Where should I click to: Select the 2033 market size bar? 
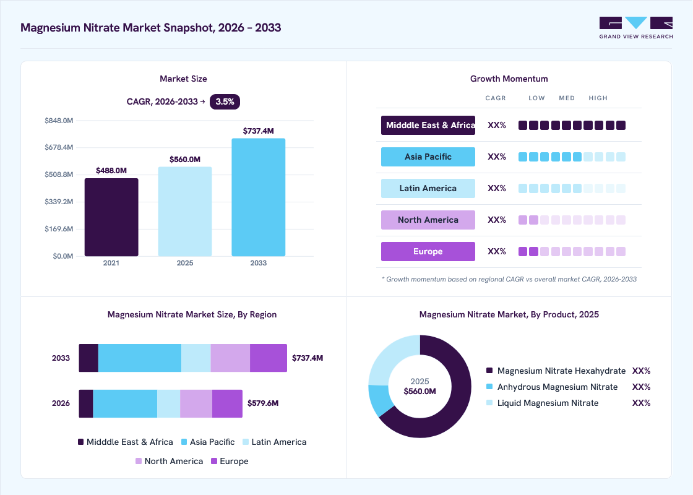point(258,197)
